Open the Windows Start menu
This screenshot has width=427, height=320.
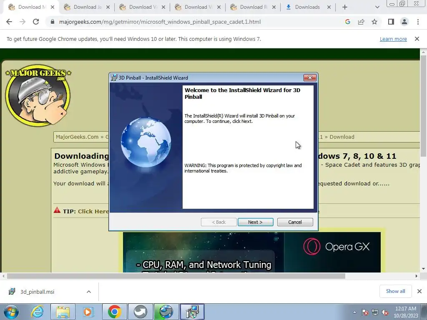[x=11, y=312]
